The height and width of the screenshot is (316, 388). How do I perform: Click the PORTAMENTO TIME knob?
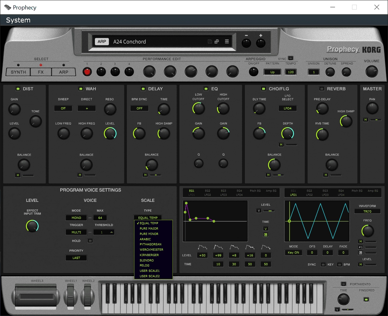[x=344, y=299]
